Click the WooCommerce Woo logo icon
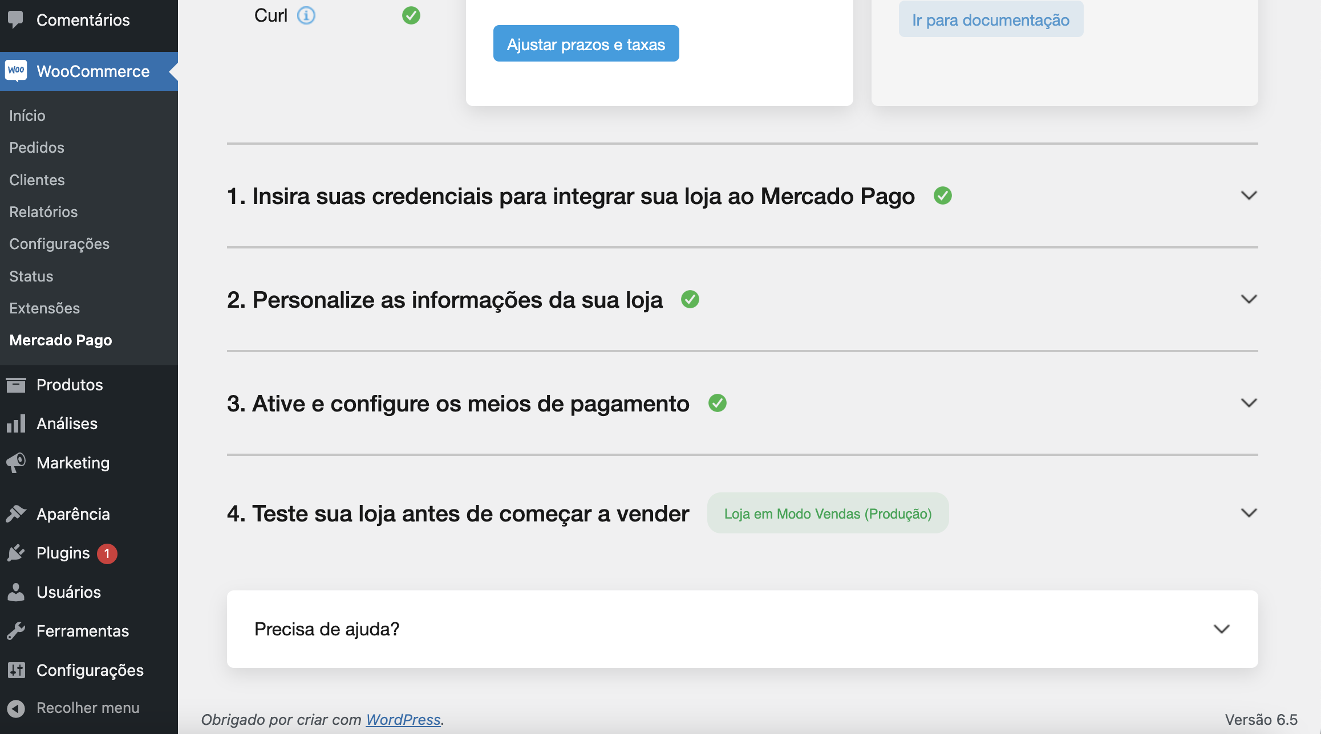The height and width of the screenshot is (734, 1321). [16, 71]
